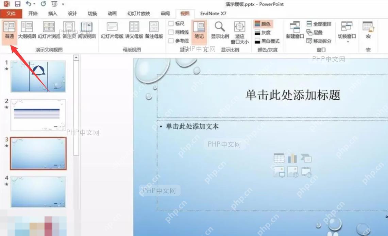Select slide 4 thumbnail

38,192
